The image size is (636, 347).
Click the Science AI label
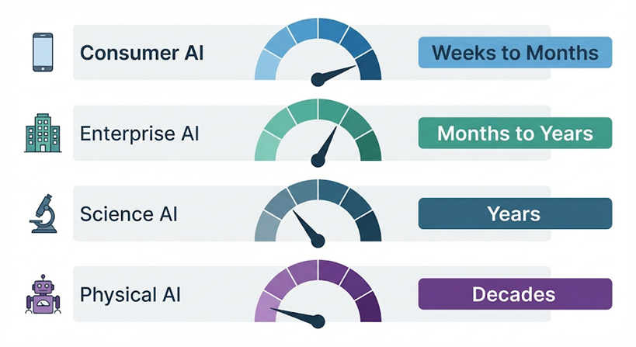128,213
